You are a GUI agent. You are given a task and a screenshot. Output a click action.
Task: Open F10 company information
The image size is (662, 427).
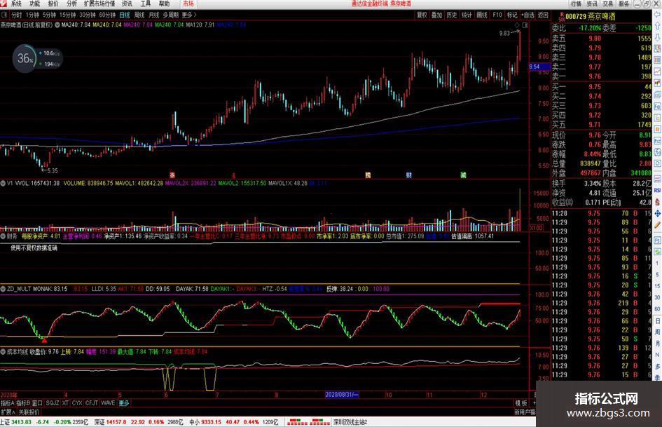pos(497,15)
